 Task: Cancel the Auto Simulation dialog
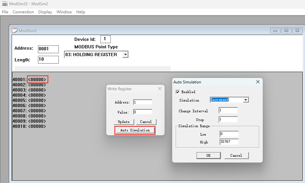point(236,155)
